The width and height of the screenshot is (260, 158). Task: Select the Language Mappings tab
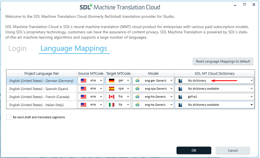(x=74, y=49)
